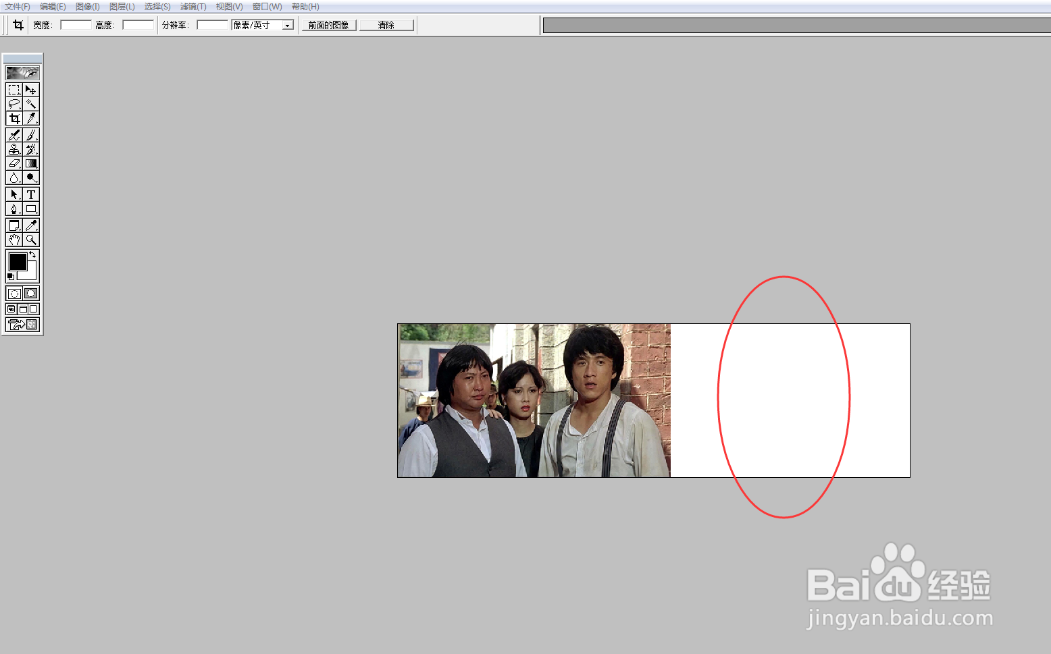Select the Clone Stamp tool
Viewport: 1051px width, 654px height.
click(14, 149)
